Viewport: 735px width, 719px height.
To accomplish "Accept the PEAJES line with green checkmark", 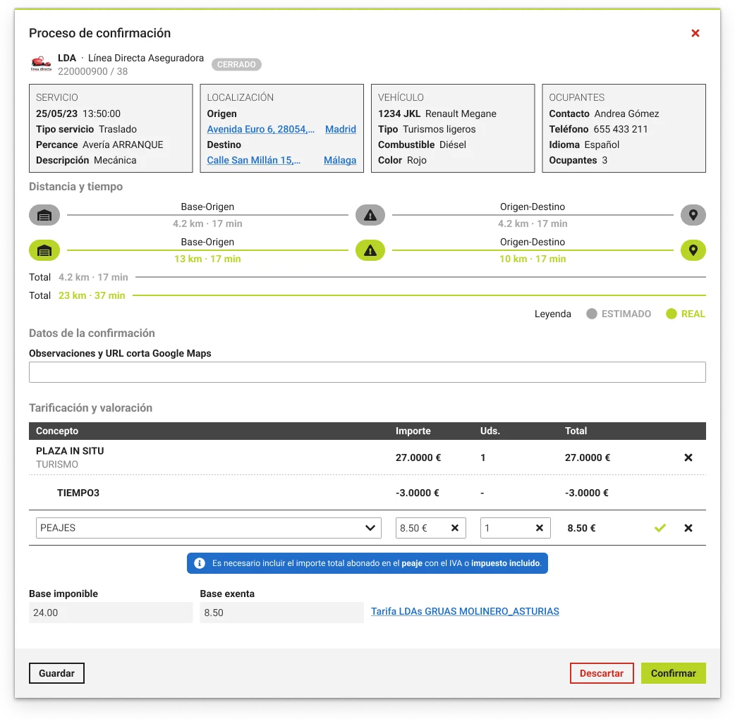I will point(660,529).
